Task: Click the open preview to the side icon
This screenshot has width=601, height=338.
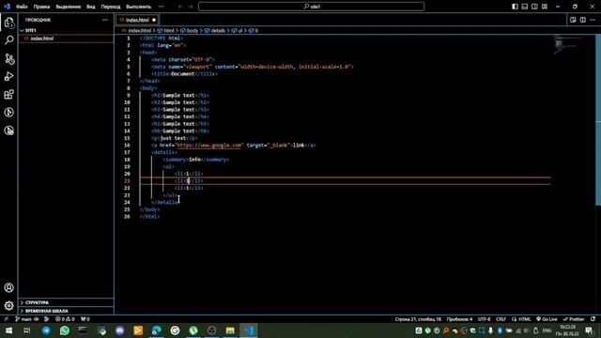Action: 573,20
